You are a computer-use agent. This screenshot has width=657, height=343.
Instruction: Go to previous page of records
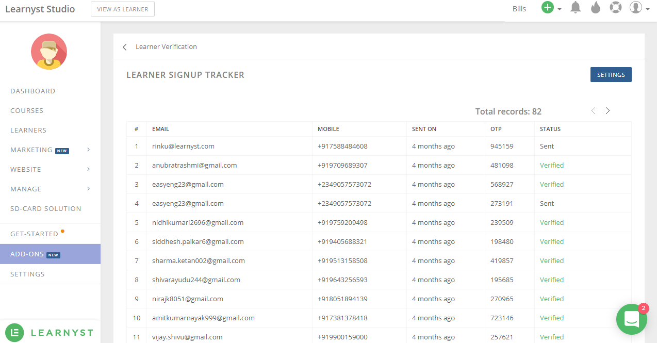point(593,111)
